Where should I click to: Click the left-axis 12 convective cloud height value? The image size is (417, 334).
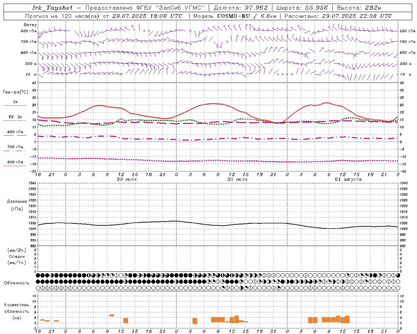tap(34, 296)
